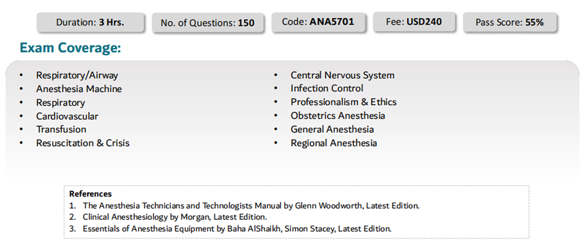Click the Cardiovascular list item
584x247 pixels.
pyautogui.click(x=67, y=116)
